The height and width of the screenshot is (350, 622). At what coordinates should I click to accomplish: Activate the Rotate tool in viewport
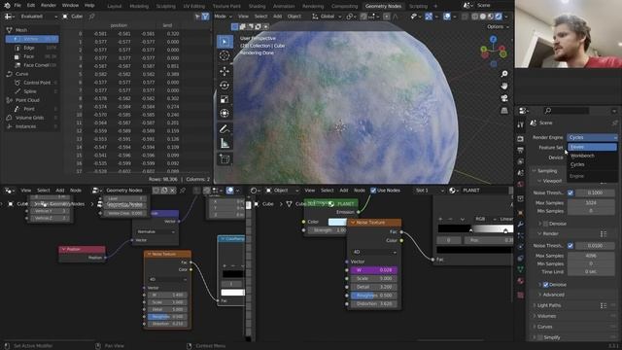(225, 86)
